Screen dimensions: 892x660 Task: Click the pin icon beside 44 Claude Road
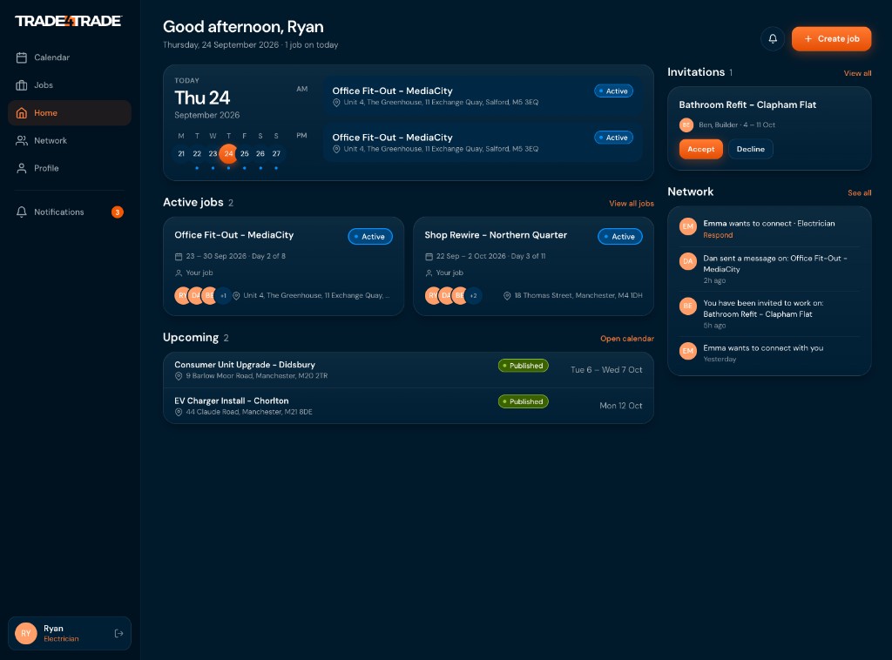coord(178,412)
